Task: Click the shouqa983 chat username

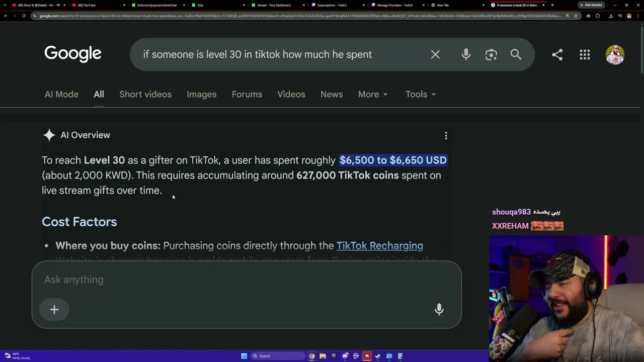Action: pos(511,212)
